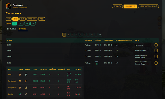Image resolution: width=165 pixels, height=99 pixels.
Task: Click battle ID 26594
Action: pyautogui.click(x=9, y=45)
